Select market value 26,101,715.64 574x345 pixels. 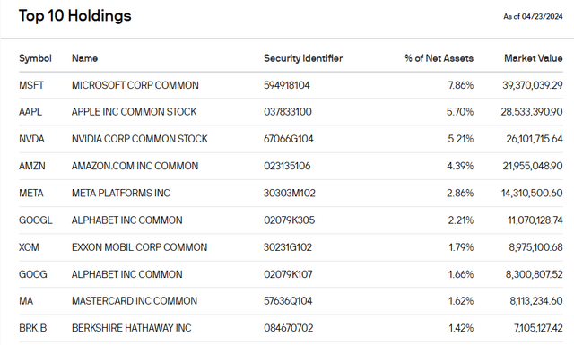tap(535, 139)
